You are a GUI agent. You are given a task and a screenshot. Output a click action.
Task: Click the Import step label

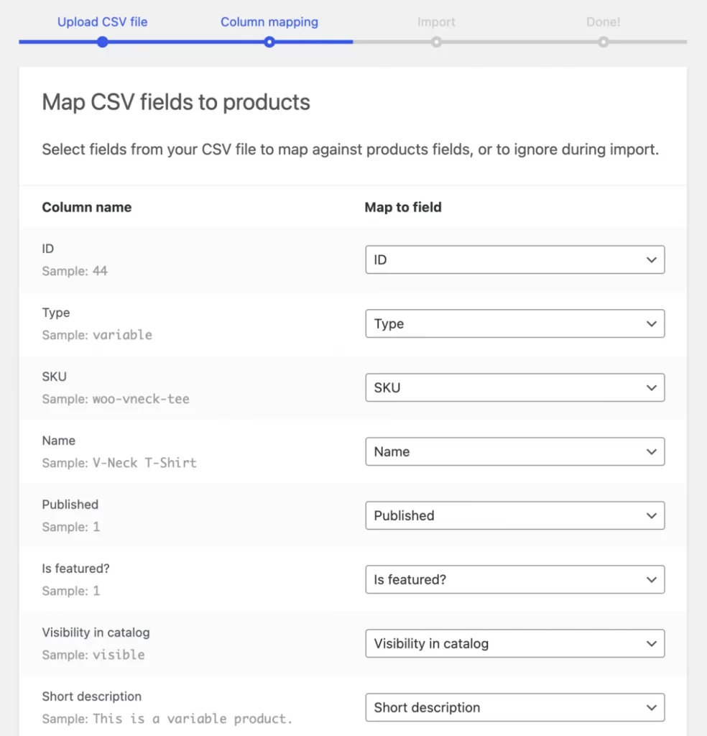436,22
